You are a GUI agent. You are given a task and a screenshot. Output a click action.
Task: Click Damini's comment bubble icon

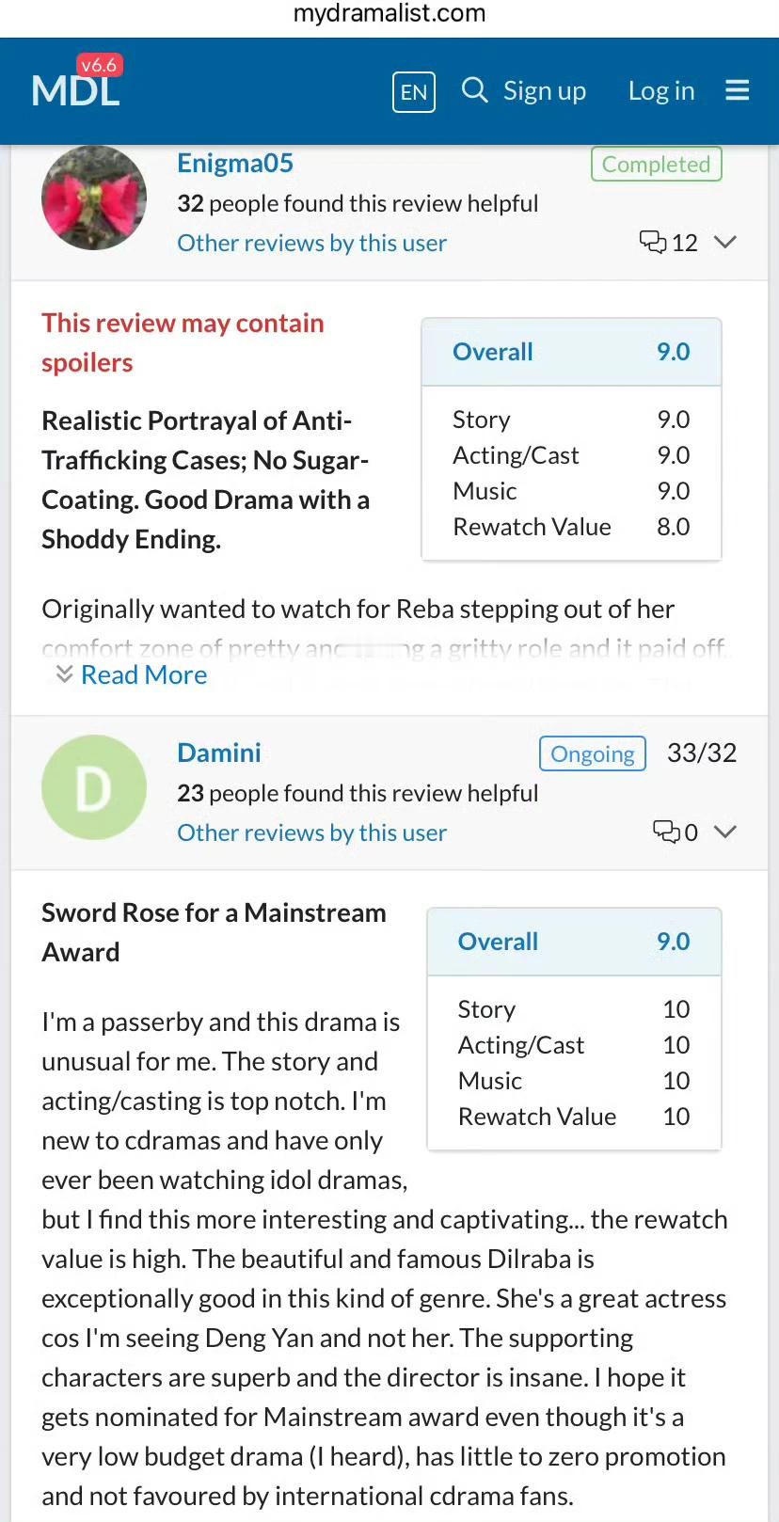click(666, 832)
